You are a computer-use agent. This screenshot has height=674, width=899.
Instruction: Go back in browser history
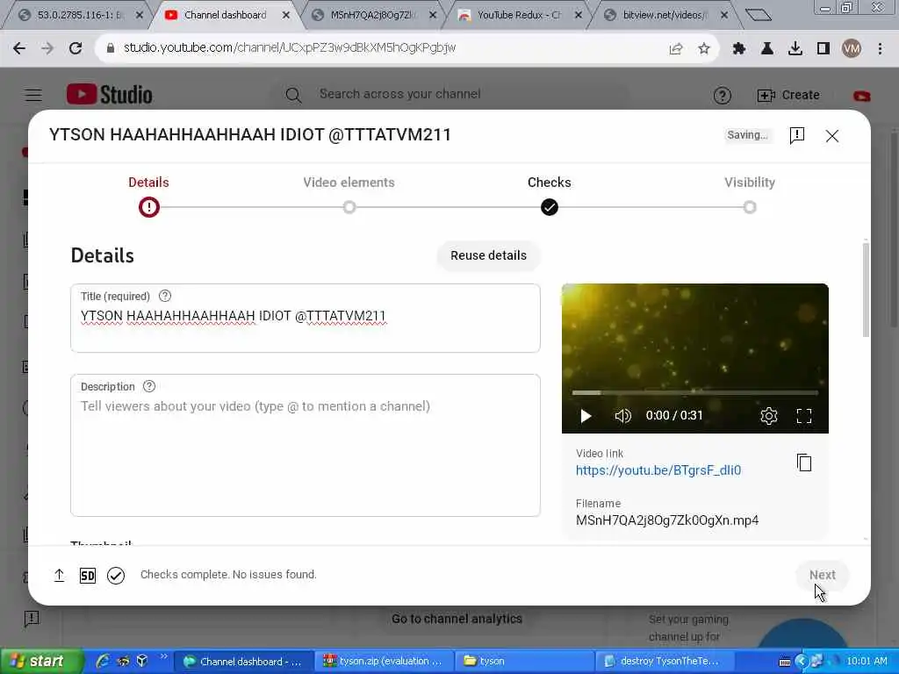pyautogui.click(x=19, y=48)
